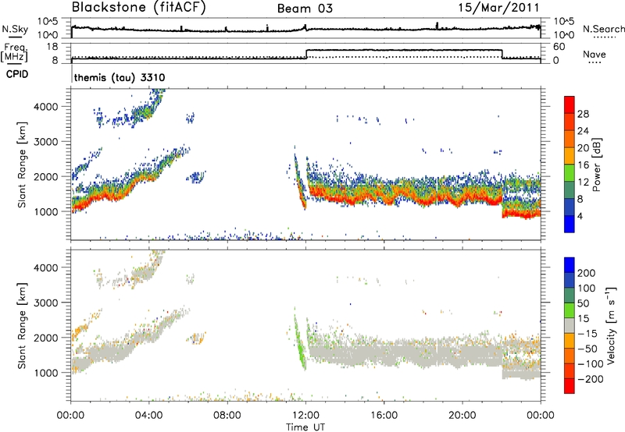
Task: Click the rightmost "00:00" time tick label
Action: [x=540, y=416]
